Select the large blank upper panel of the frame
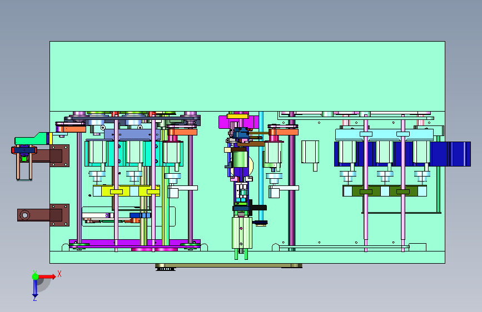 [247, 76]
